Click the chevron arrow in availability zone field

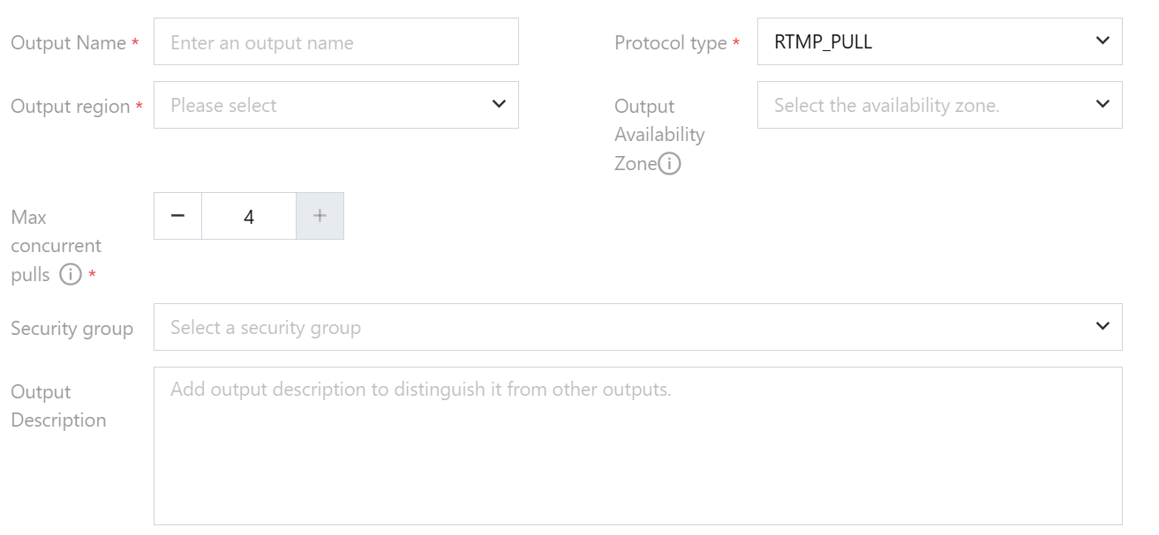tap(1102, 104)
